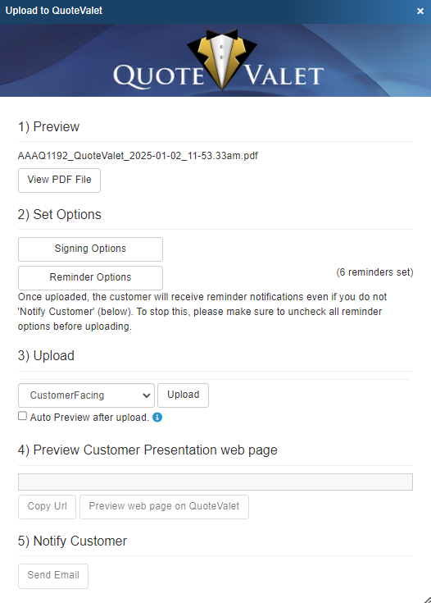The height and width of the screenshot is (603, 431).
Task: Expand the CustomerFacing dropdown
Action: [x=86, y=395]
